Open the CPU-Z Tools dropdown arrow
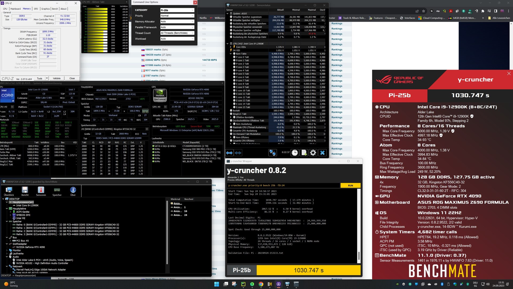 (x=47, y=78)
